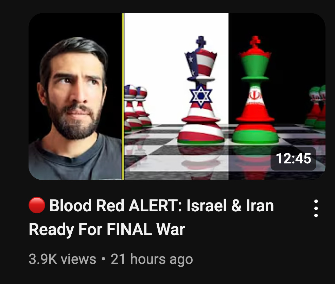Screen dimensions: 335x284
Task: Click the '3.9K views' text
Action: [63, 259]
